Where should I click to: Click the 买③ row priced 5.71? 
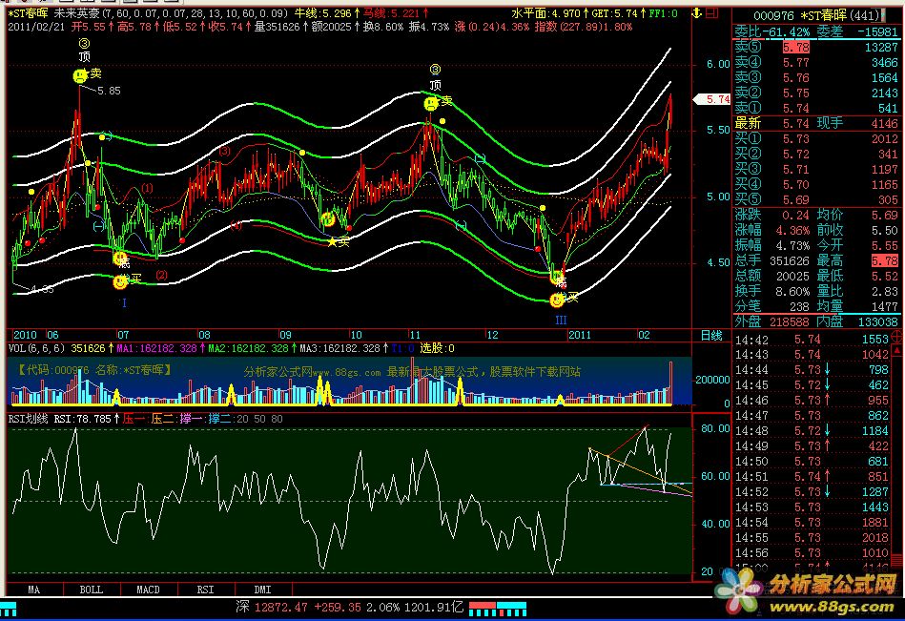[x=816, y=169]
